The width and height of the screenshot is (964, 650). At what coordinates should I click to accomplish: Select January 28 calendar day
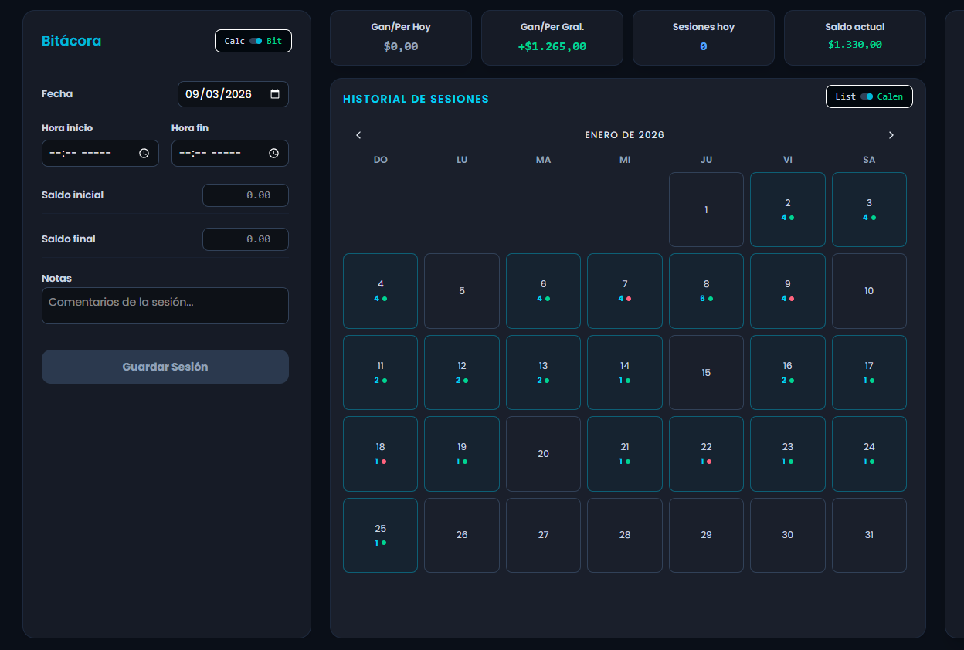tap(625, 535)
